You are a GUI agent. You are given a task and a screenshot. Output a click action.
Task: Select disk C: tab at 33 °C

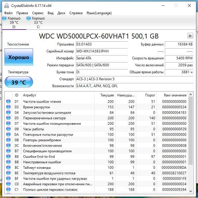coord(38,23)
